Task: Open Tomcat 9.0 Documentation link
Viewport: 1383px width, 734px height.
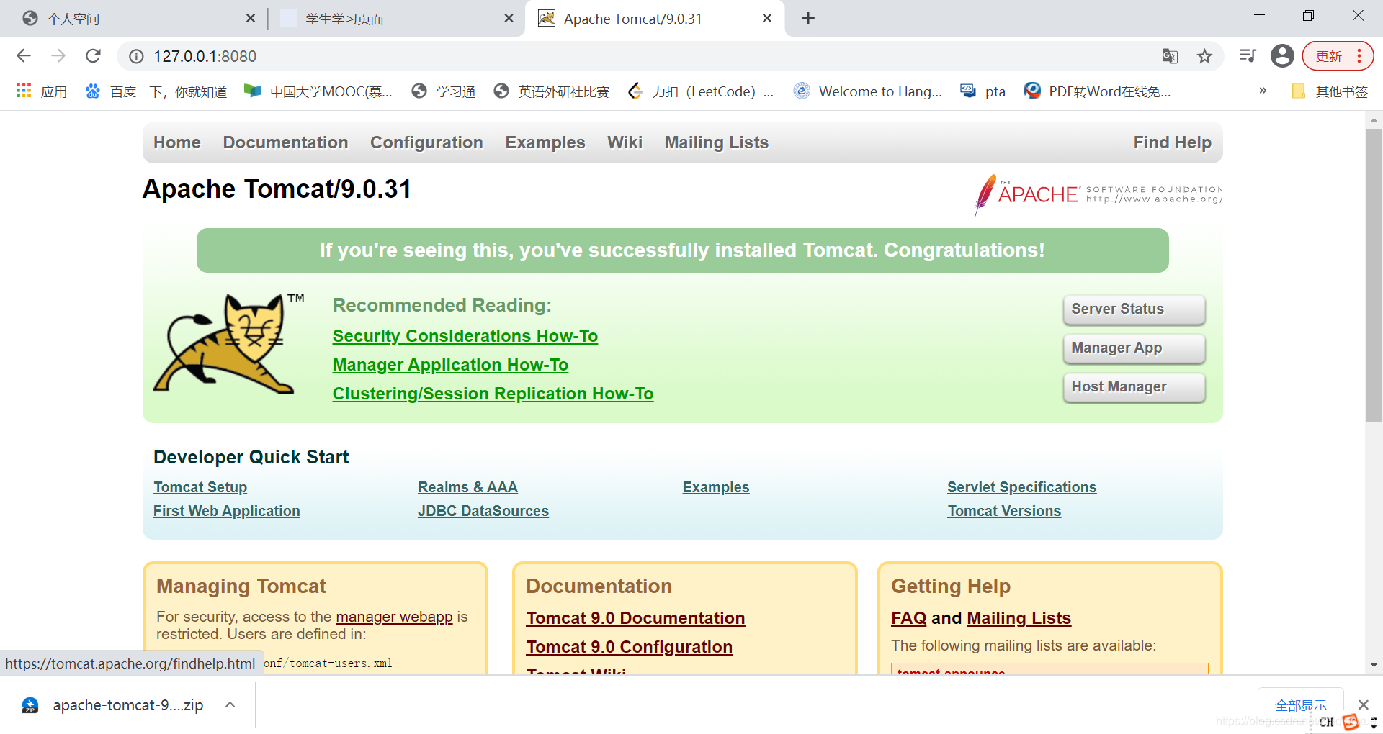Action: point(635,618)
